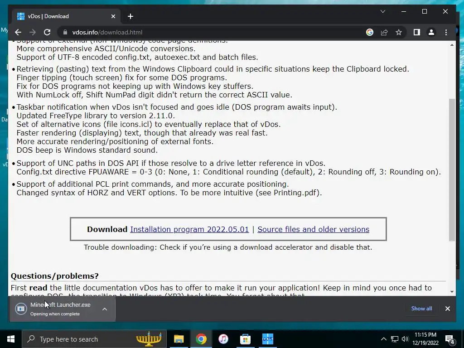Click the network tray icon

click(x=395, y=339)
